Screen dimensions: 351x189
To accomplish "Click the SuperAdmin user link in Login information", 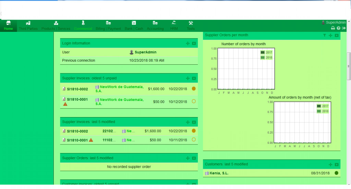I will click(x=145, y=52).
